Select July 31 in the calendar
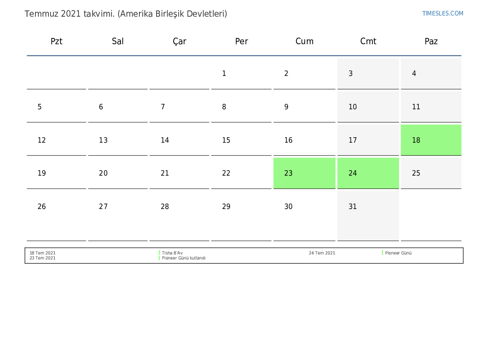Screen dimensions: 488x345 pyautogui.click(x=368, y=207)
